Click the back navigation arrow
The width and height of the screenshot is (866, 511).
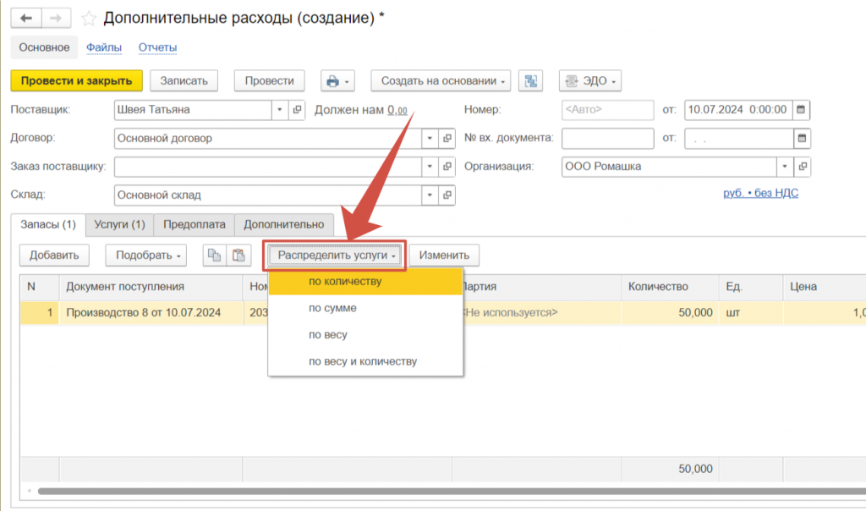click(x=25, y=18)
